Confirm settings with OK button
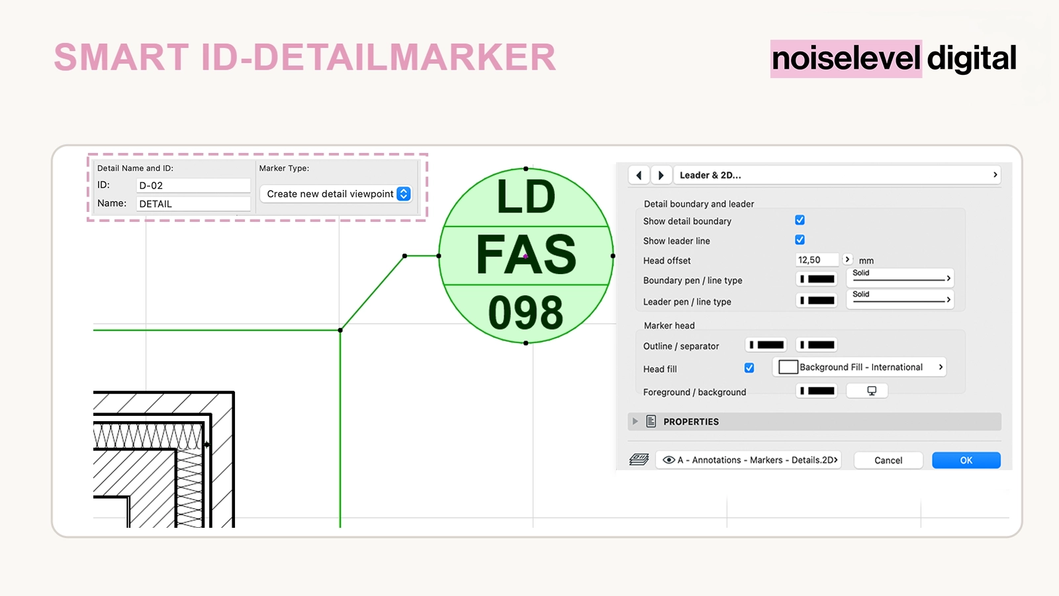Image resolution: width=1059 pixels, height=596 pixels. pos(966,460)
